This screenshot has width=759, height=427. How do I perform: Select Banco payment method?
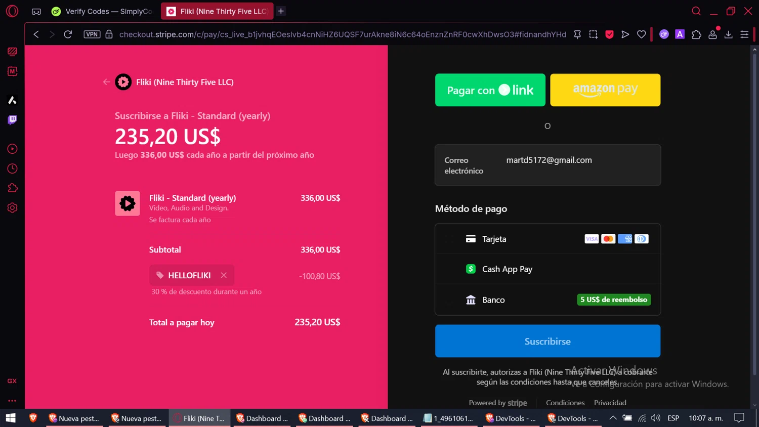point(547,300)
